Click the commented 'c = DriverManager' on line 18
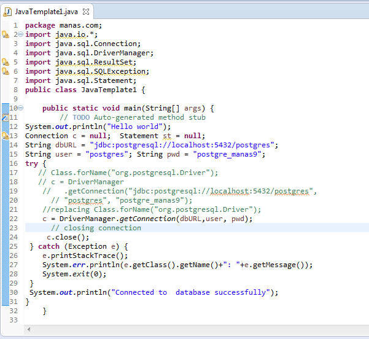Screen dimensions: 369x339 click(81, 182)
